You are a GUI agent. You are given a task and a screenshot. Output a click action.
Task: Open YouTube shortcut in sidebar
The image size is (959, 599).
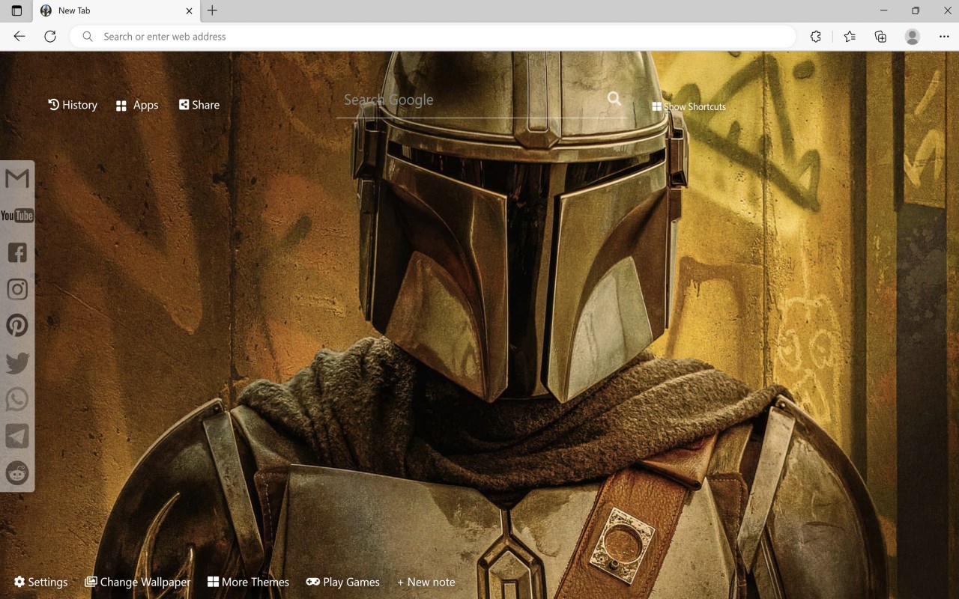click(17, 216)
